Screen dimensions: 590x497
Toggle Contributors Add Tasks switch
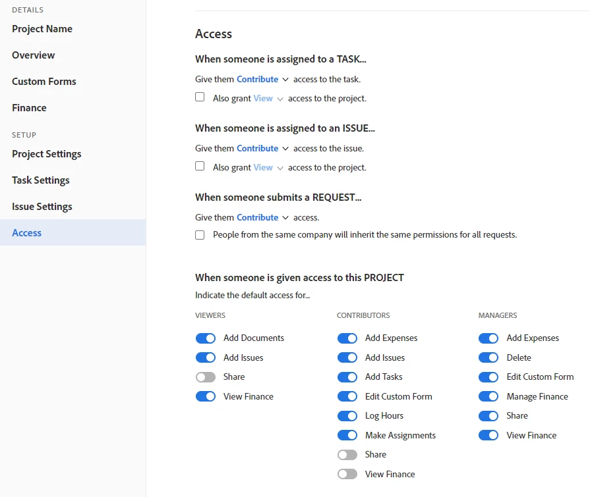347,377
